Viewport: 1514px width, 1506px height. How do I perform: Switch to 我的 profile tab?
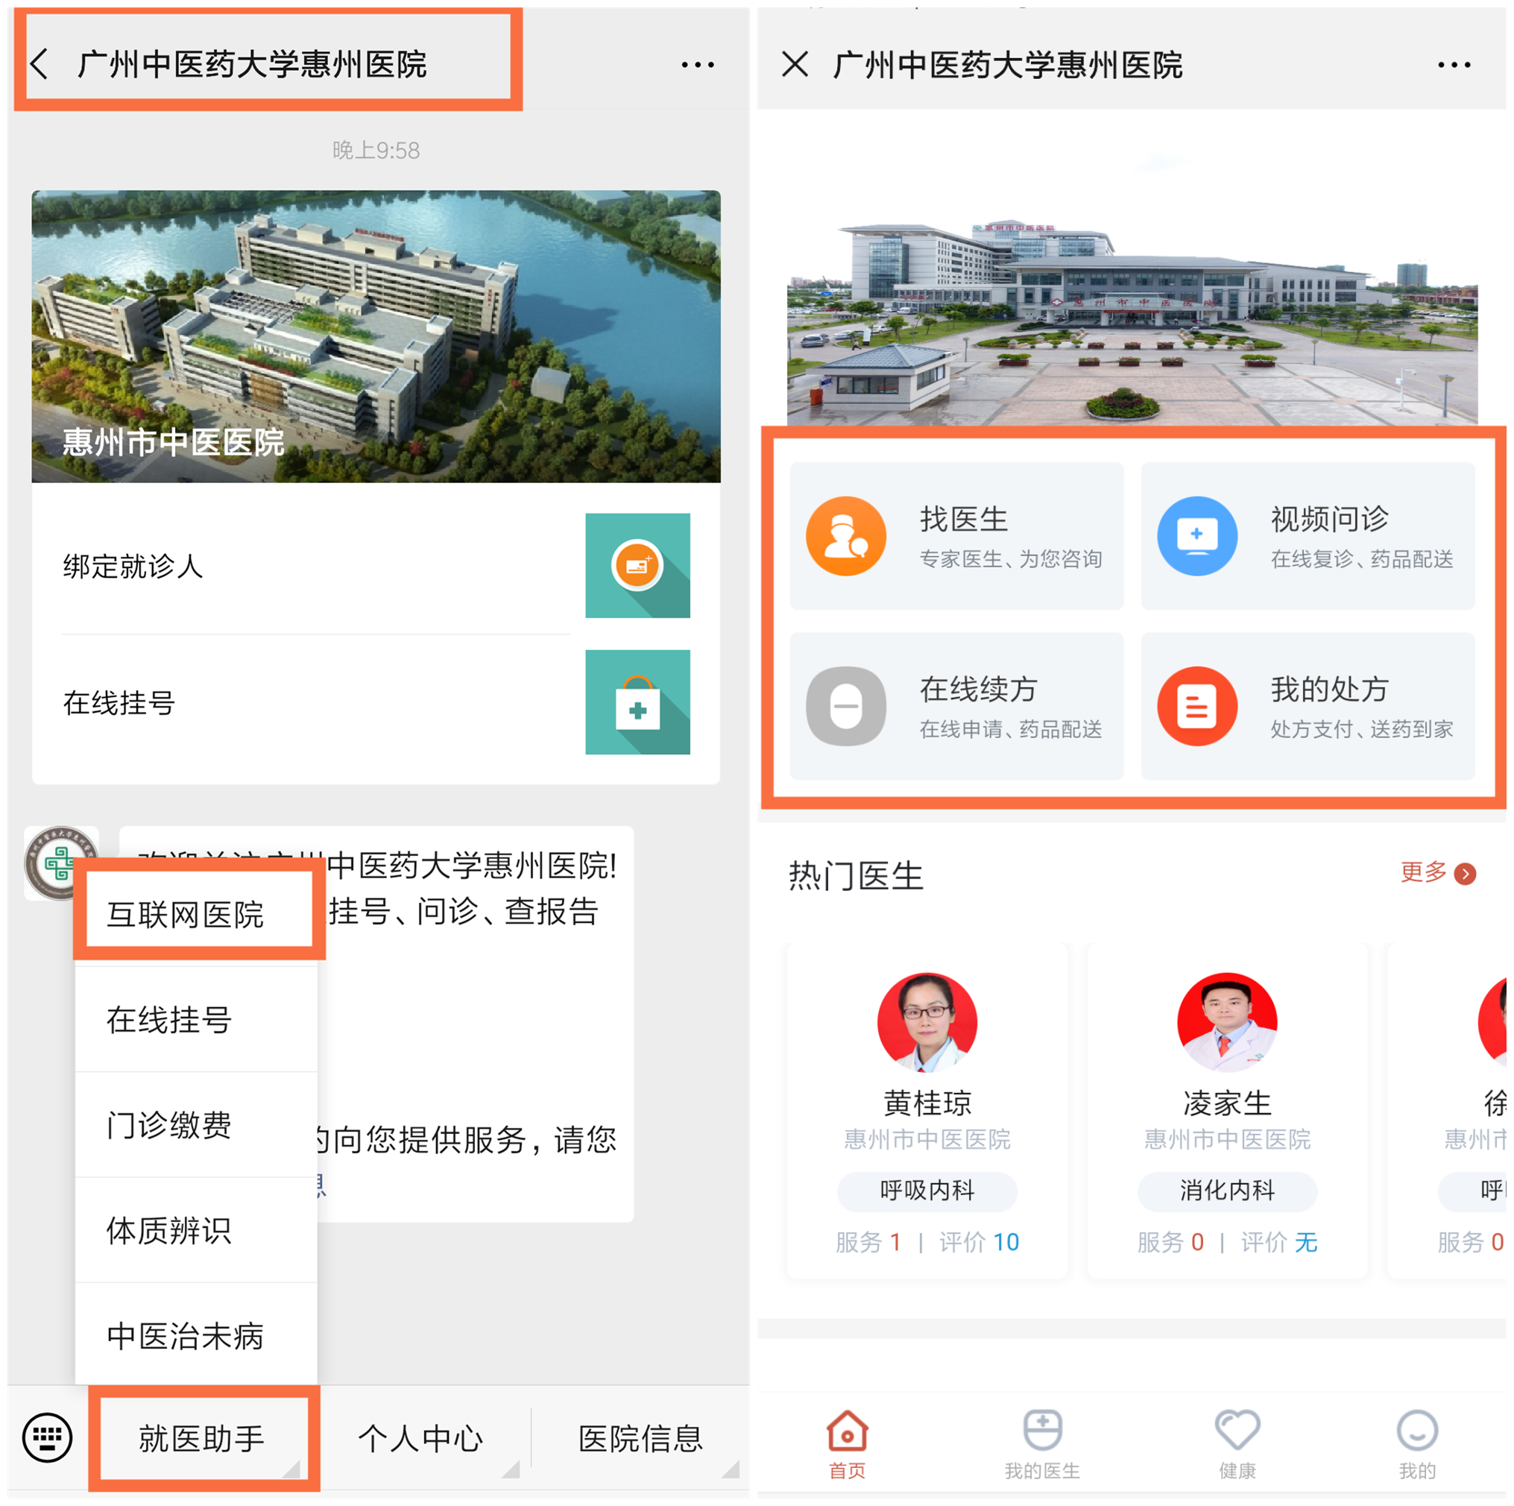coord(1416,1444)
